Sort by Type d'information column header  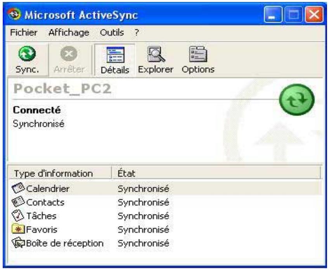(x=60, y=173)
